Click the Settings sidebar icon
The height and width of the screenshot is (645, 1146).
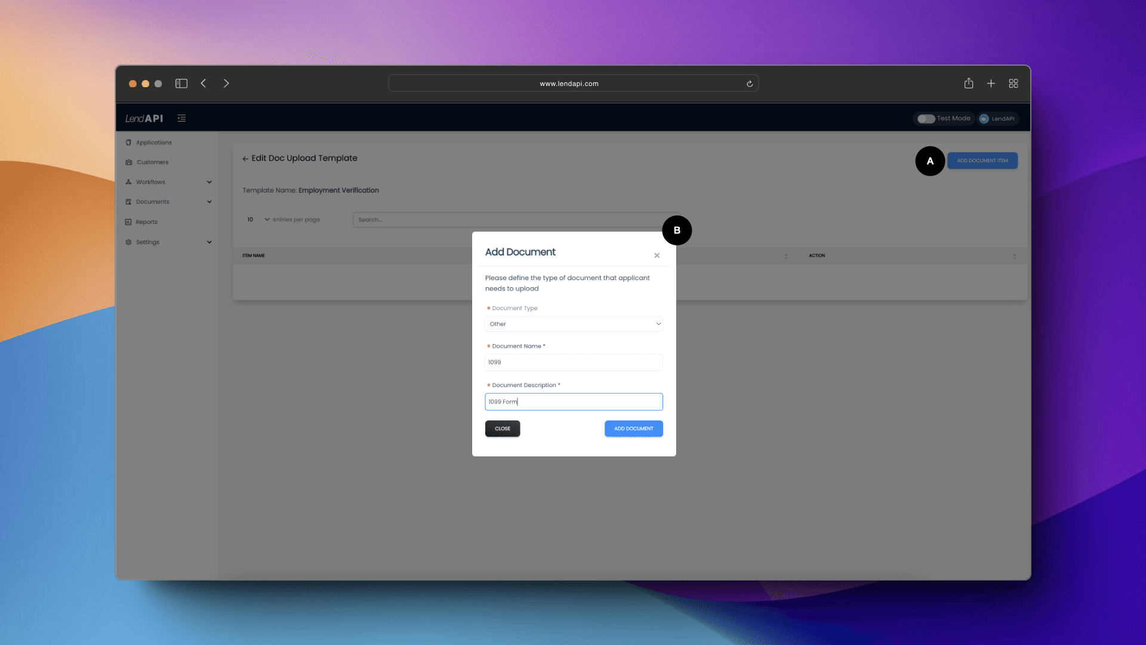(128, 242)
